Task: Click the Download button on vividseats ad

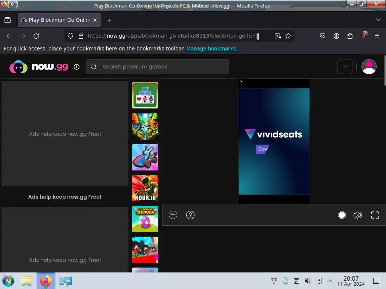Action: pyautogui.click(x=262, y=149)
